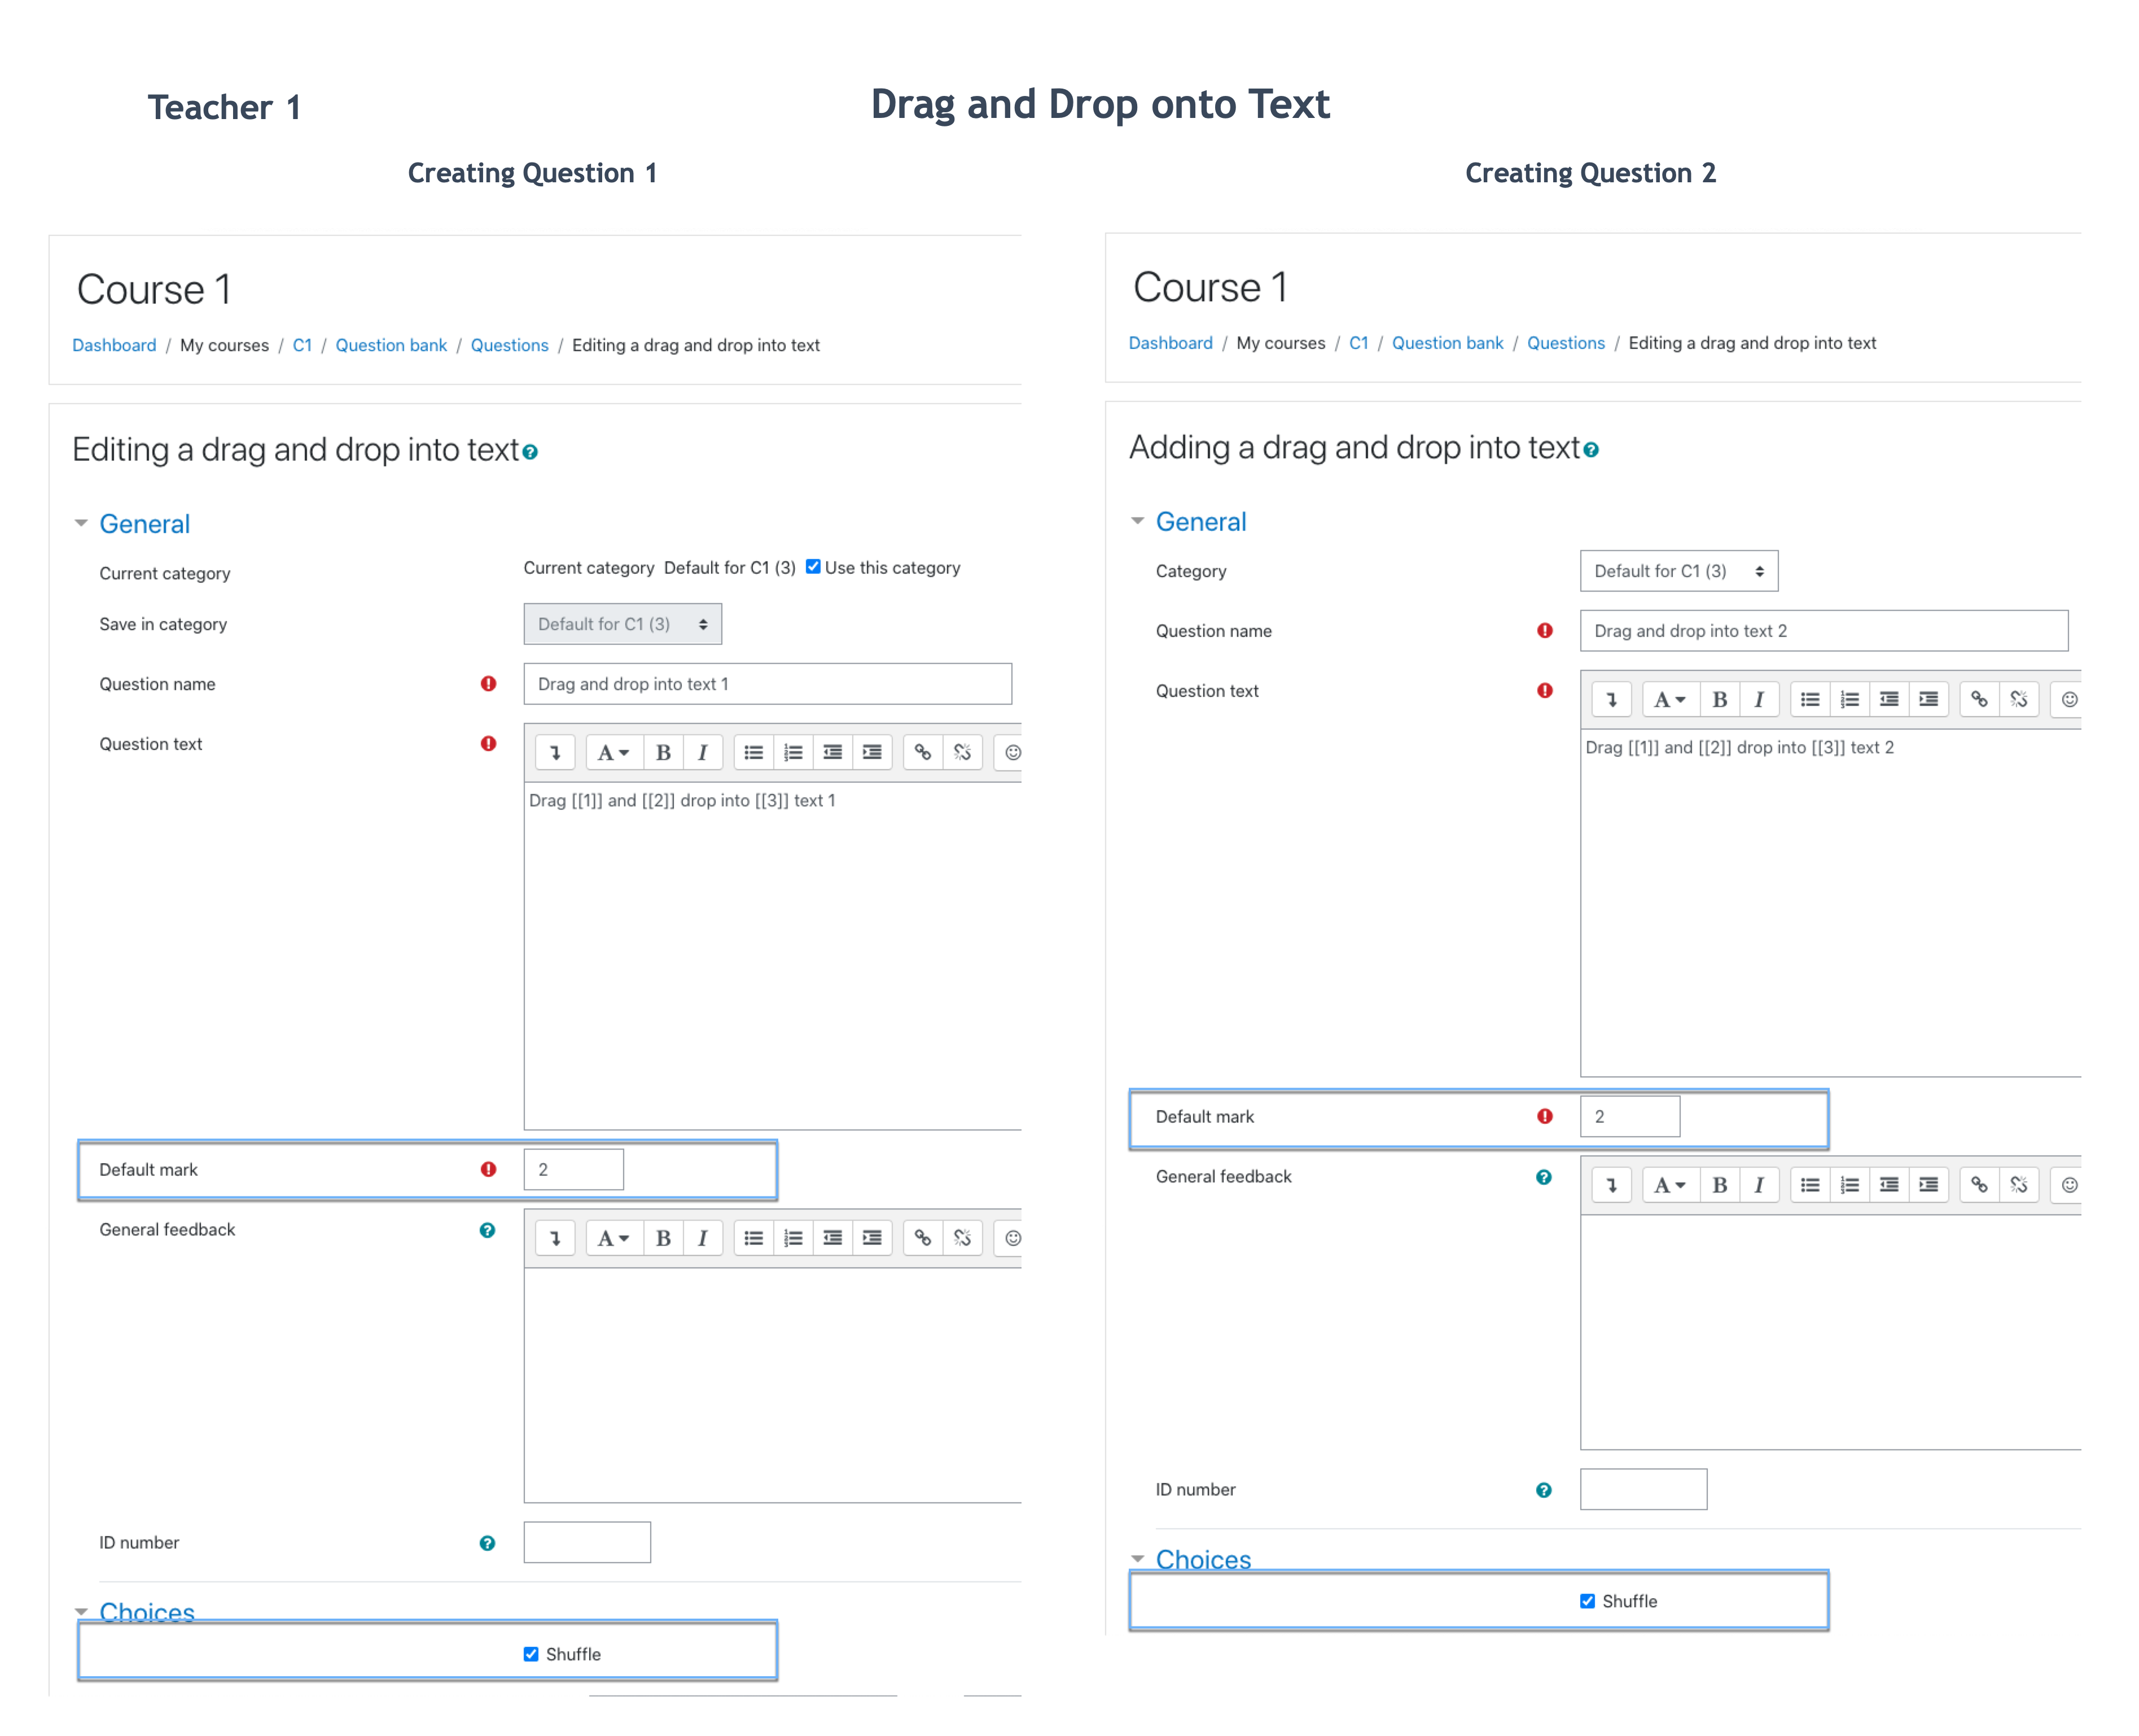Open paragraph styles dropdown in Question 2 question text toolbar
This screenshot has height=1736, width=2139.
click(x=1670, y=700)
